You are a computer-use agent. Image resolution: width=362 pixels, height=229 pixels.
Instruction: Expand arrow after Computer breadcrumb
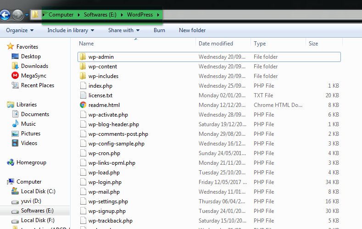click(79, 15)
